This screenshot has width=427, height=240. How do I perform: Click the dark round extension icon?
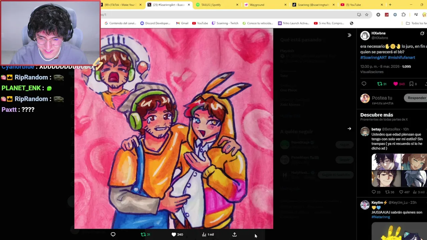(x=378, y=15)
